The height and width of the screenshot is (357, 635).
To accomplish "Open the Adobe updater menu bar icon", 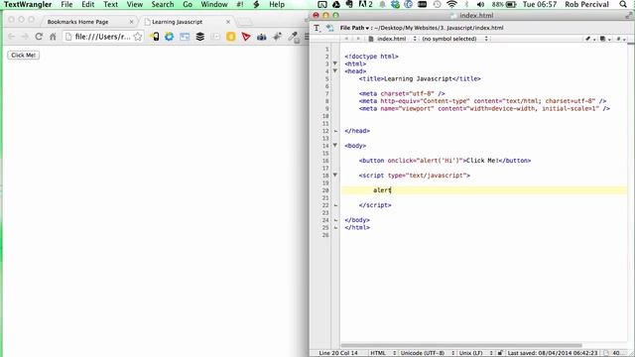I will (365, 4).
